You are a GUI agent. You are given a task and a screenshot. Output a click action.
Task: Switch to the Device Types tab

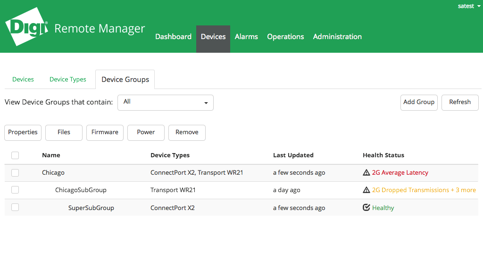[x=68, y=80]
